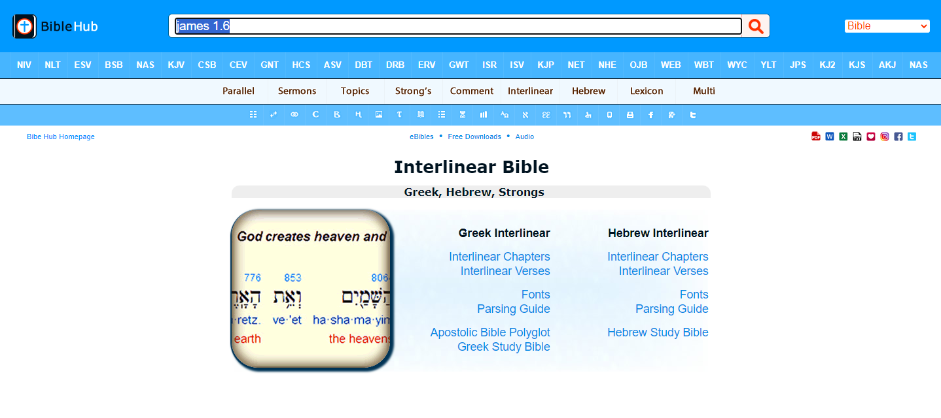This screenshot has height=418, width=941.
Task: Select the NIV version tab
Action: click(24, 65)
